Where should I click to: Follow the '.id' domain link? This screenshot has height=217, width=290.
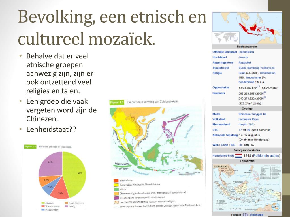(x=240, y=145)
